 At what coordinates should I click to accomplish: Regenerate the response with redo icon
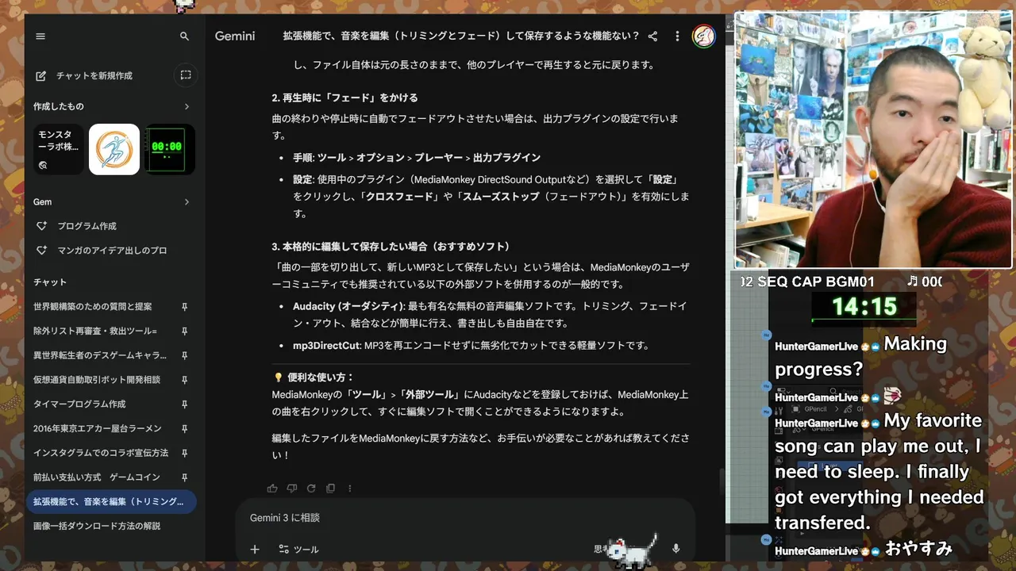[x=311, y=489]
